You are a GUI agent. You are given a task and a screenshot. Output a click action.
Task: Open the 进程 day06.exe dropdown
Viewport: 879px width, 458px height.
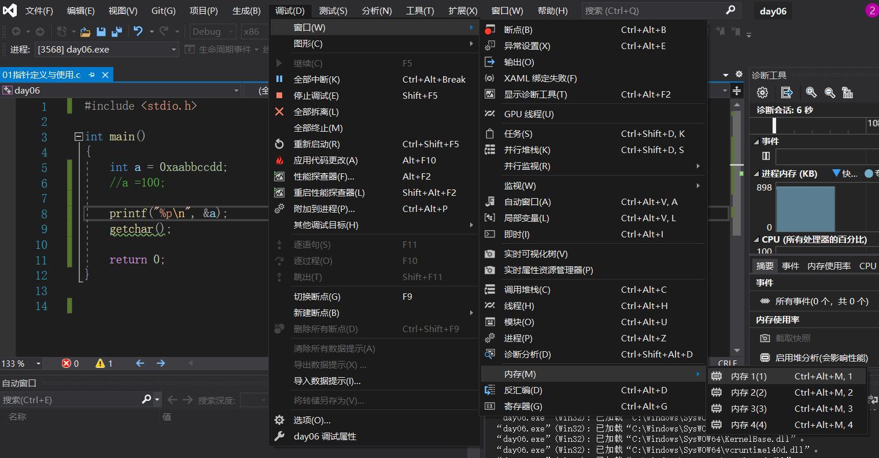click(x=173, y=50)
